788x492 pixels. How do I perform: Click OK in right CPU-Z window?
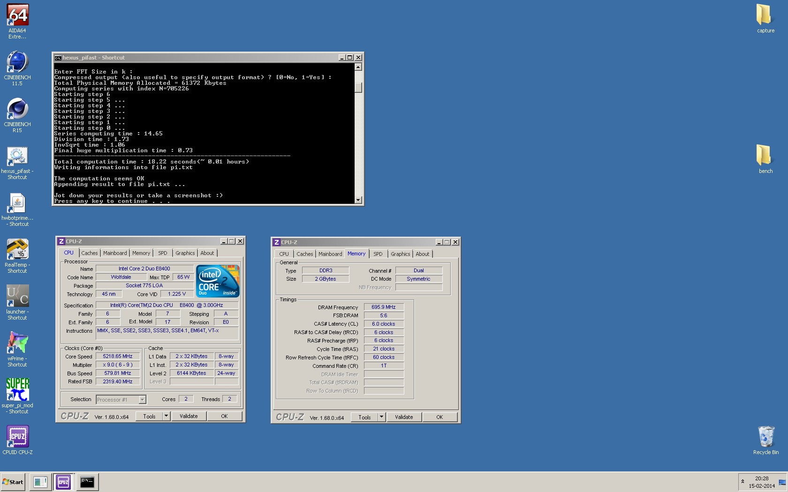439,417
